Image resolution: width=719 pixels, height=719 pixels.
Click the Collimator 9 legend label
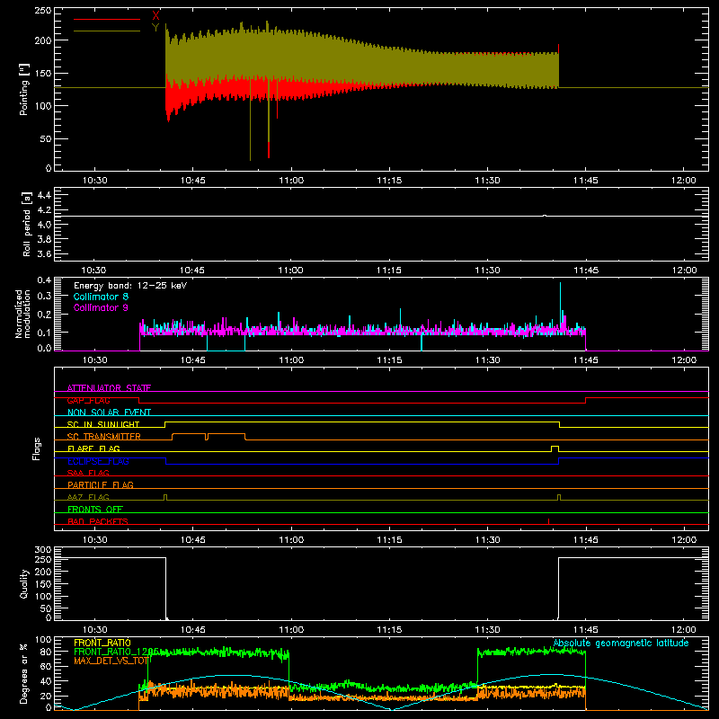tap(101, 307)
